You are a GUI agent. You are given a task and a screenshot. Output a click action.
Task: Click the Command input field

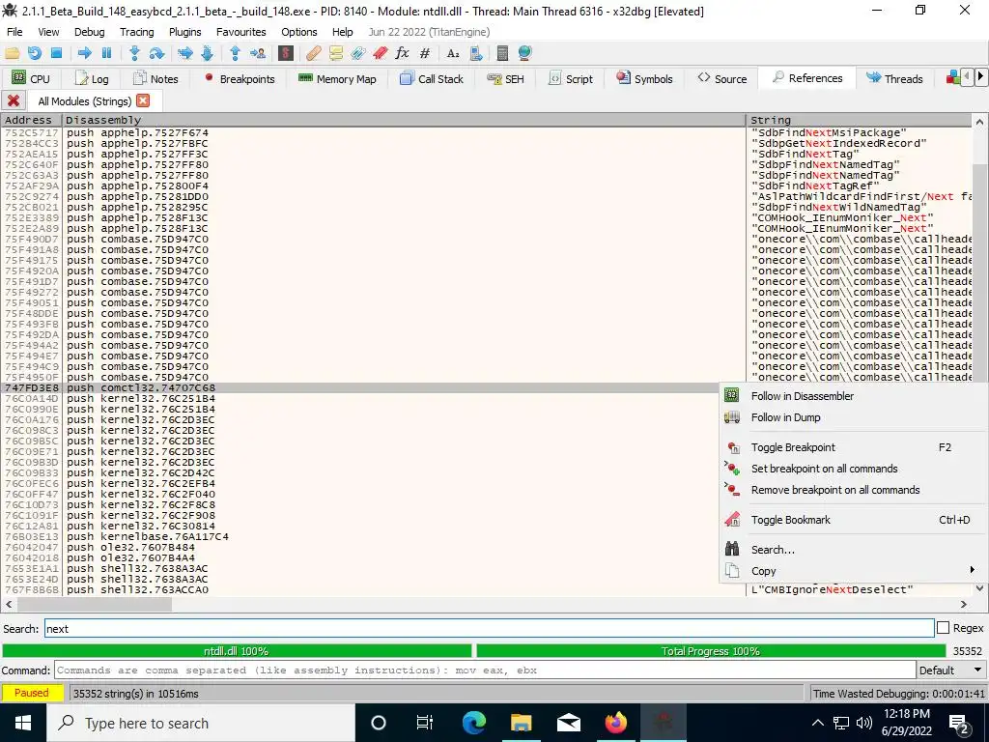tap(485, 671)
